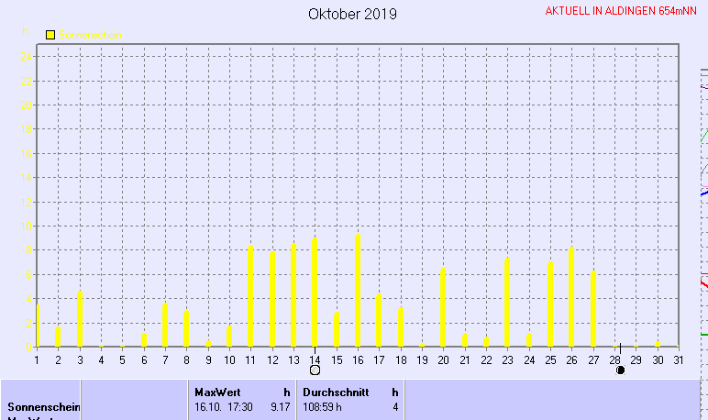
Task: Click AKTUELL IN ALDINGEN 654mNN red text
Action: (621, 11)
